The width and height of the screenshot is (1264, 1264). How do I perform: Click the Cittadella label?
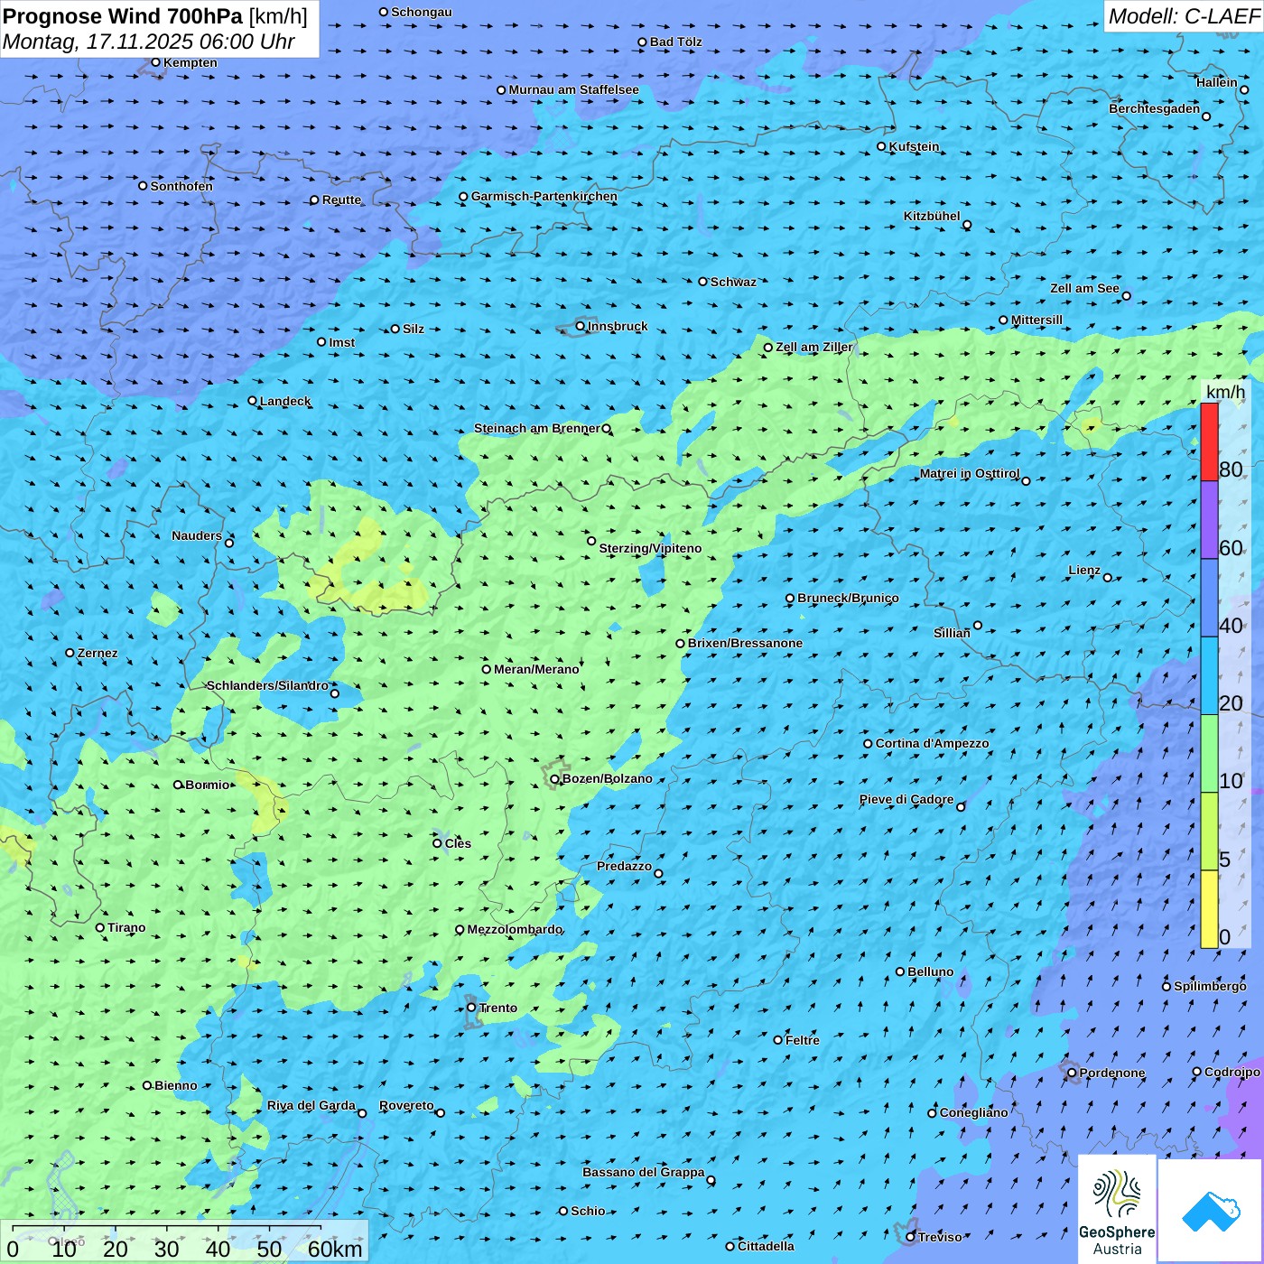766,1246
